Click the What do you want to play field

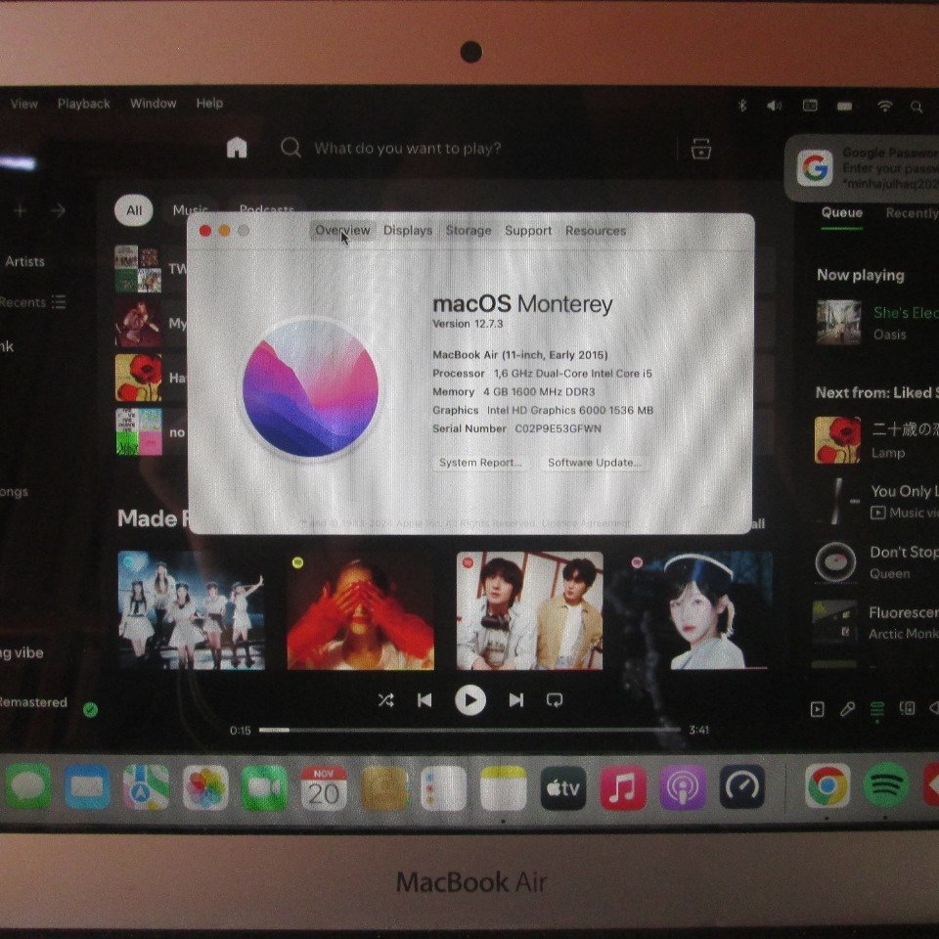pyautogui.click(x=407, y=148)
